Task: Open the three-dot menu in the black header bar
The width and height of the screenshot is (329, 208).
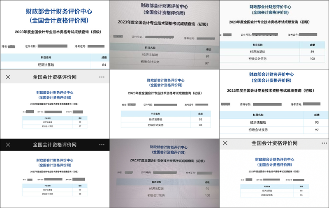Action: 102,145
